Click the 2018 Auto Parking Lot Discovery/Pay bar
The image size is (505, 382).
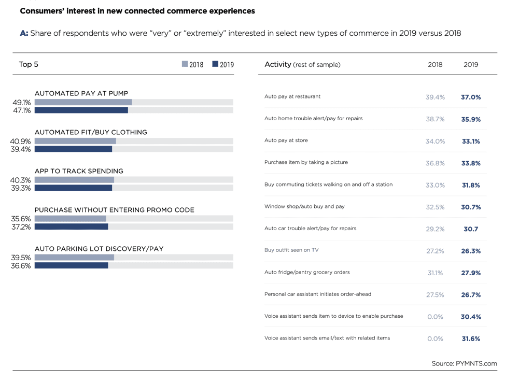(74, 258)
